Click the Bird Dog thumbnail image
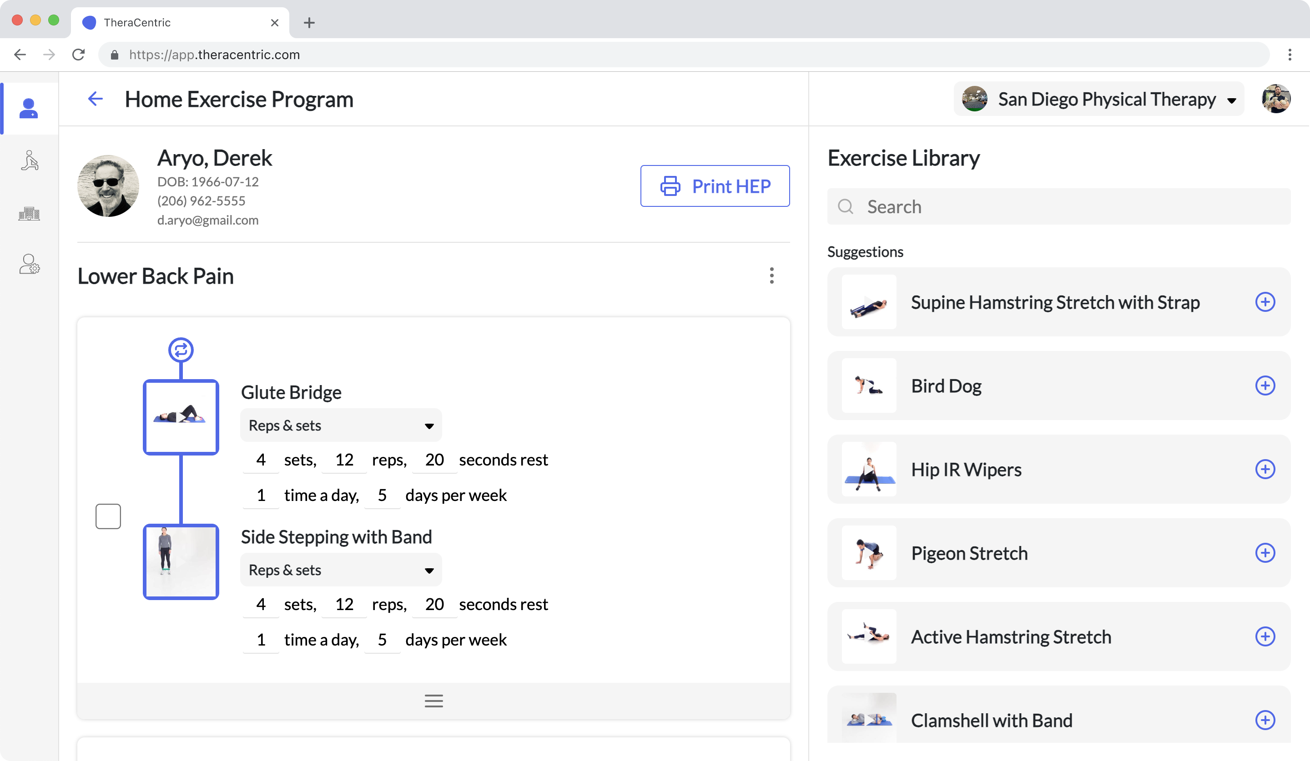This screenshot has height=761, width=1310. pyautogui.click(x=869, y=386)
